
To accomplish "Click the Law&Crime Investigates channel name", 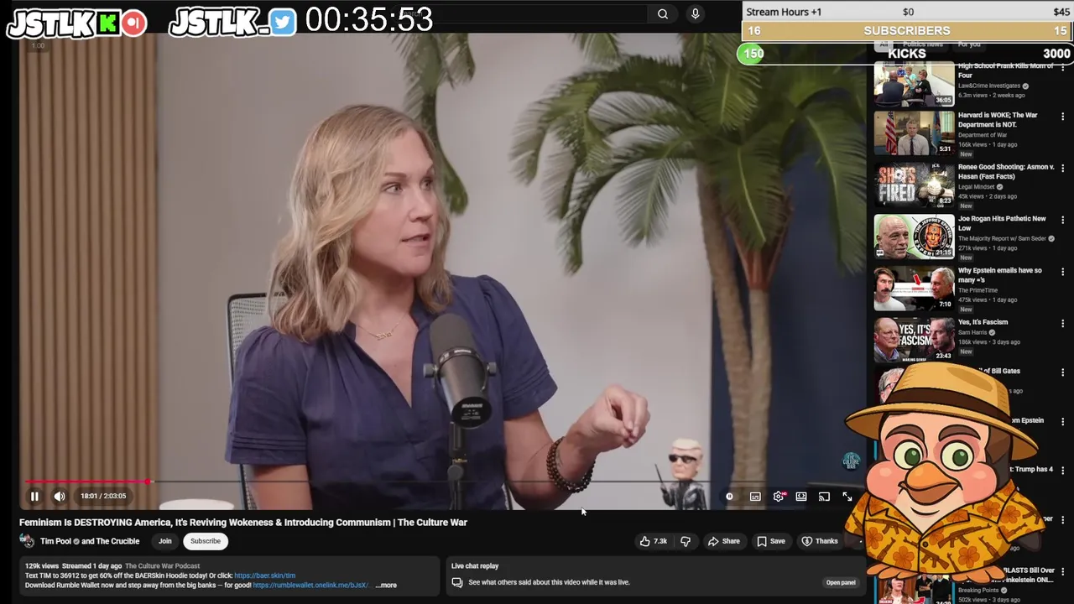I will (x=989, y=86).
